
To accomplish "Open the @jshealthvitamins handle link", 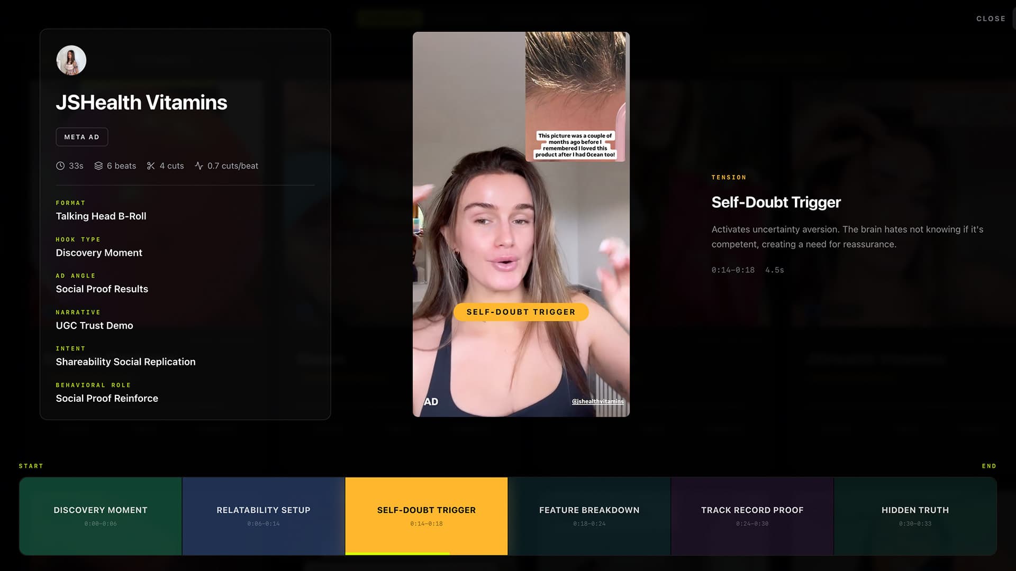I will click(x=597, y=401).
